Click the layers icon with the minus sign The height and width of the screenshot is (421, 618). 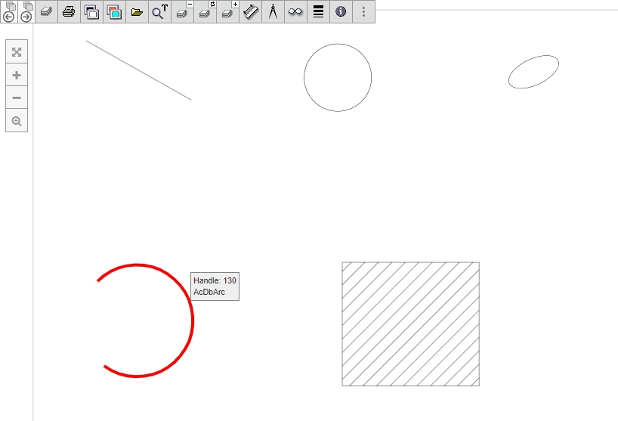tap(183, 11)
